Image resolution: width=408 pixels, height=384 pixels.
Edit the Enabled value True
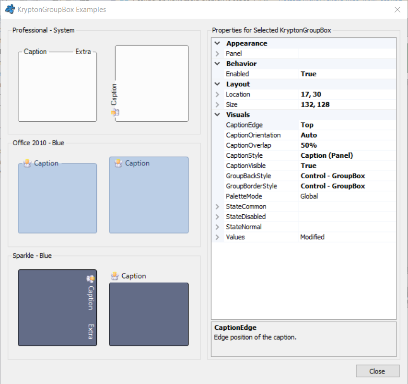pyautogui.click(x=348, y=74)
